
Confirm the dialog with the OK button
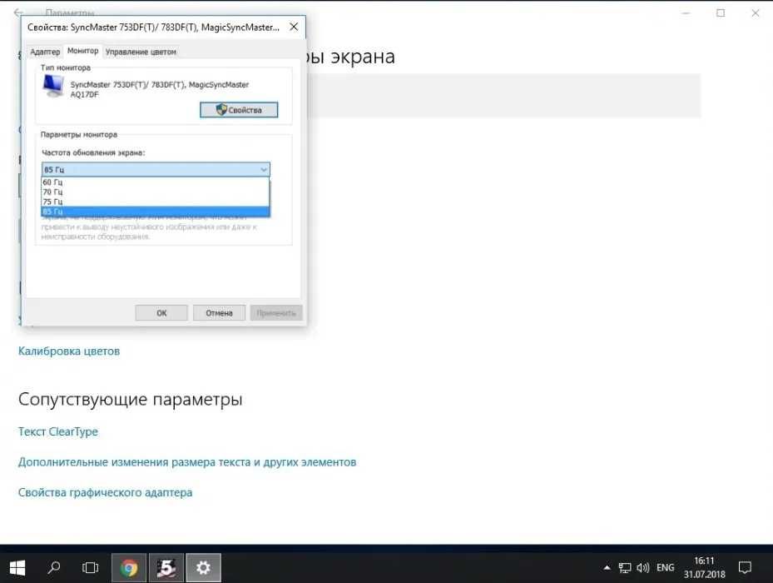click(x=161, y=313)
